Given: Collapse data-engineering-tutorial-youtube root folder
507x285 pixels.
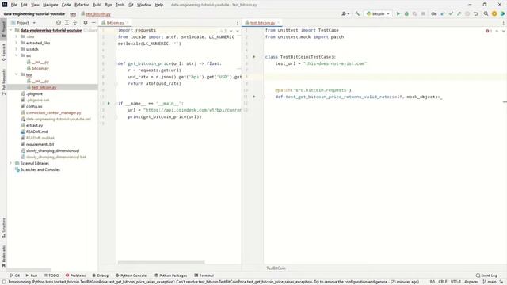Looking at the screenshot, I should 11,30.
